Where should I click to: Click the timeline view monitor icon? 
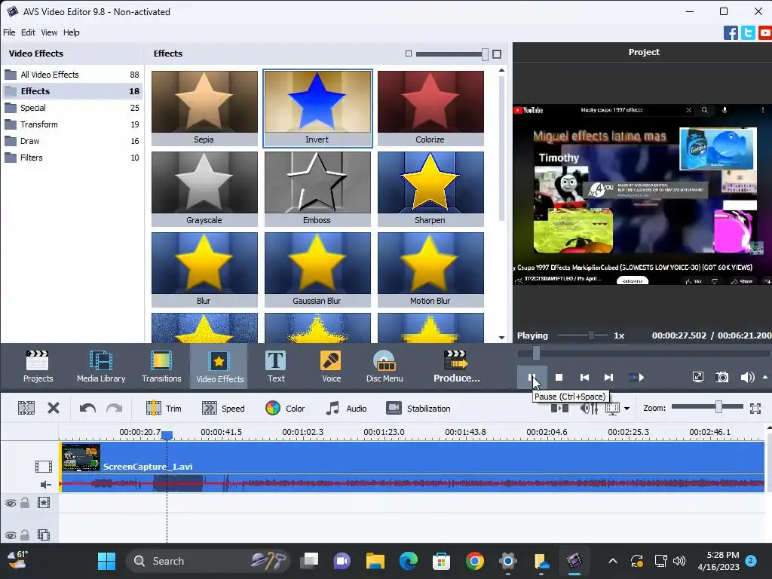pos(612,409)
